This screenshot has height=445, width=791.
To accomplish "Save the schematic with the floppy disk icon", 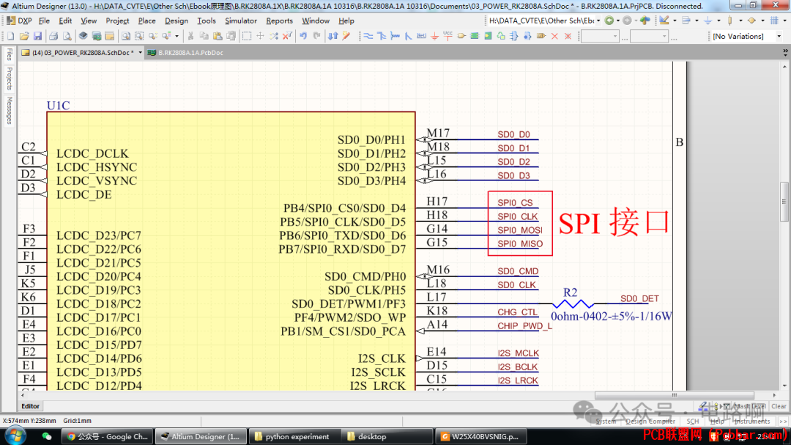I will 38,37.
